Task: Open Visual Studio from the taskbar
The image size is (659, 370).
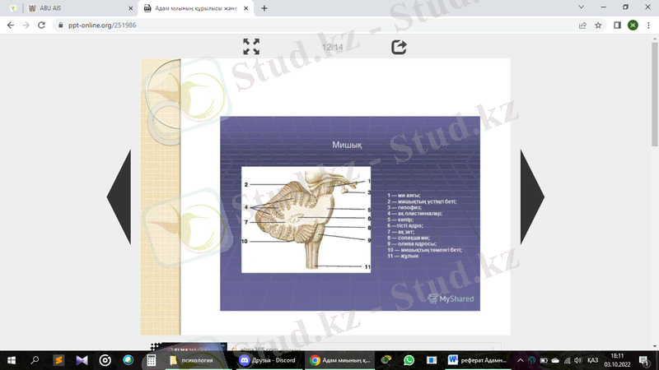Action: point(82,360)
